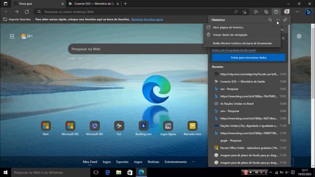
Task: Open Collections toolbar icon
Action: [266, 12]
